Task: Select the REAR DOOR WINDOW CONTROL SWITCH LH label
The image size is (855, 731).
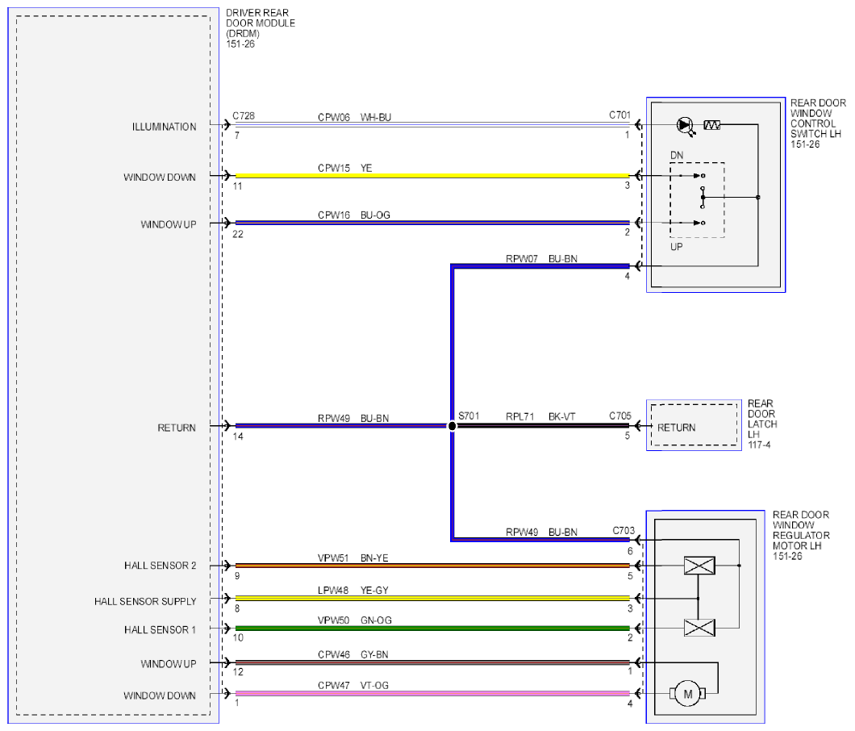Action: pyautogui.click(x=818, y=123)
